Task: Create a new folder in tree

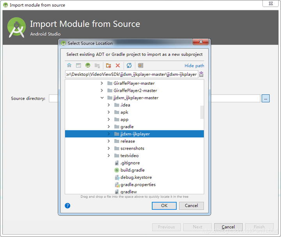Action: [x=108, y=66]
